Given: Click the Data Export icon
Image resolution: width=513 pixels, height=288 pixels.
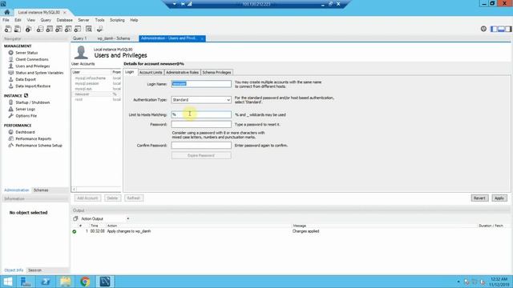Looking at the screenshot, I should 10,79.
